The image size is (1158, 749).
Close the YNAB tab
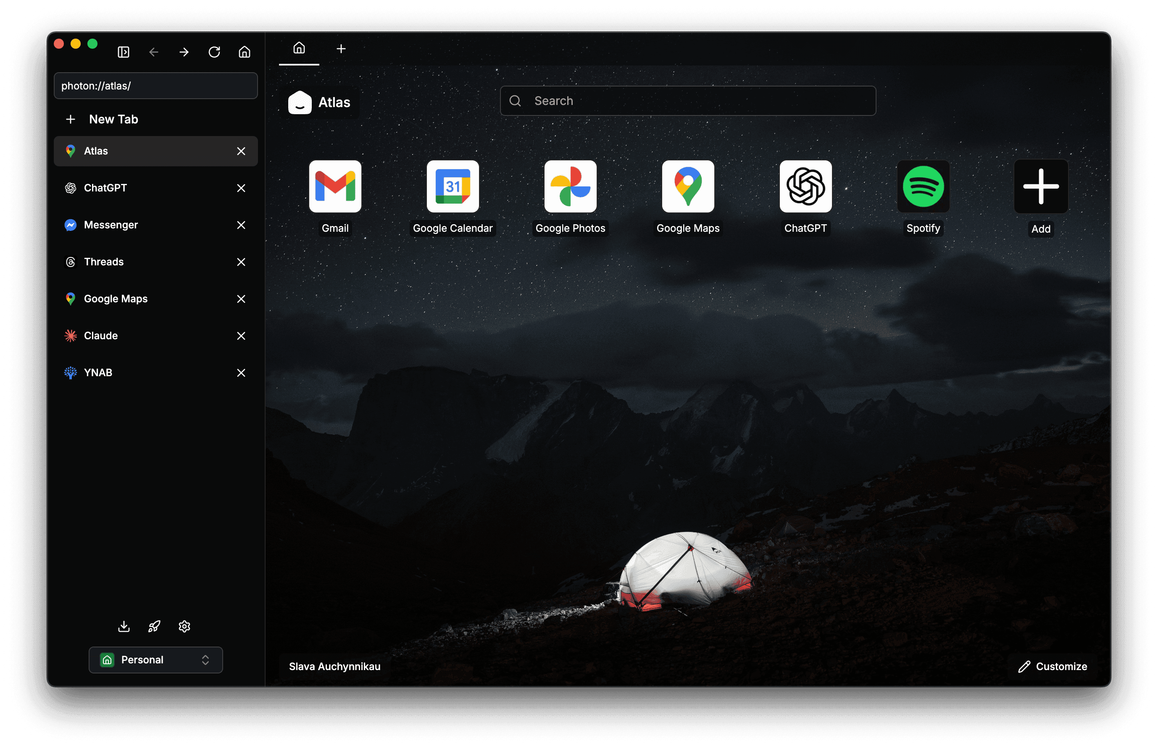click(241, 373)
